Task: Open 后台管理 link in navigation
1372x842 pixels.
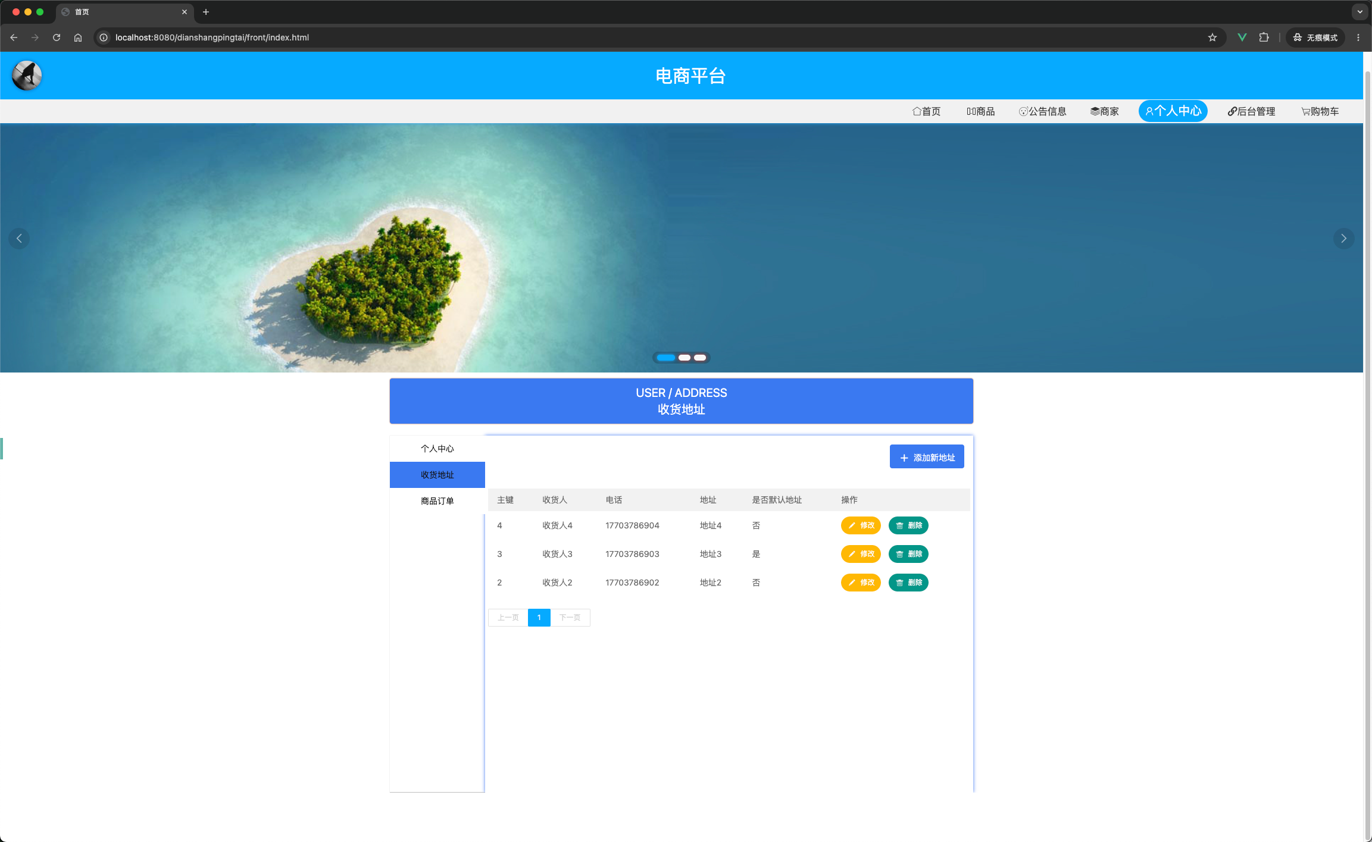Action: [1251, 111]
